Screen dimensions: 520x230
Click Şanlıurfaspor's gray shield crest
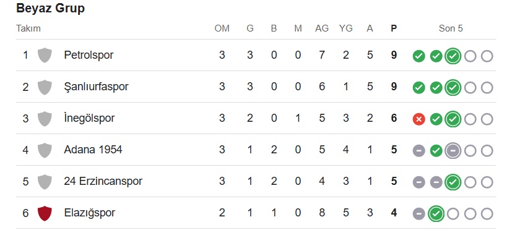(45, 87)
